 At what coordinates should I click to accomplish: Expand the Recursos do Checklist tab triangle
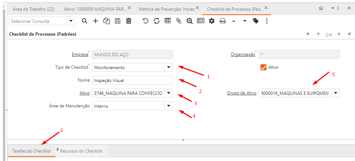pyautogui.click(x=58, y=149)
